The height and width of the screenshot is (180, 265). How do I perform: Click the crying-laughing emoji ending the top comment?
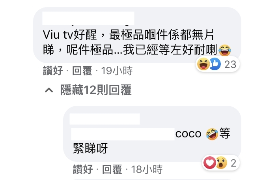pos(225,50)
